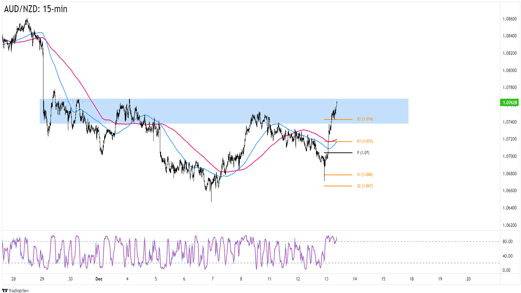The width and height of the screenshot is (521, 293).
Task: Select the R1 (1.072) pivot label
Action: pos(365,142)
